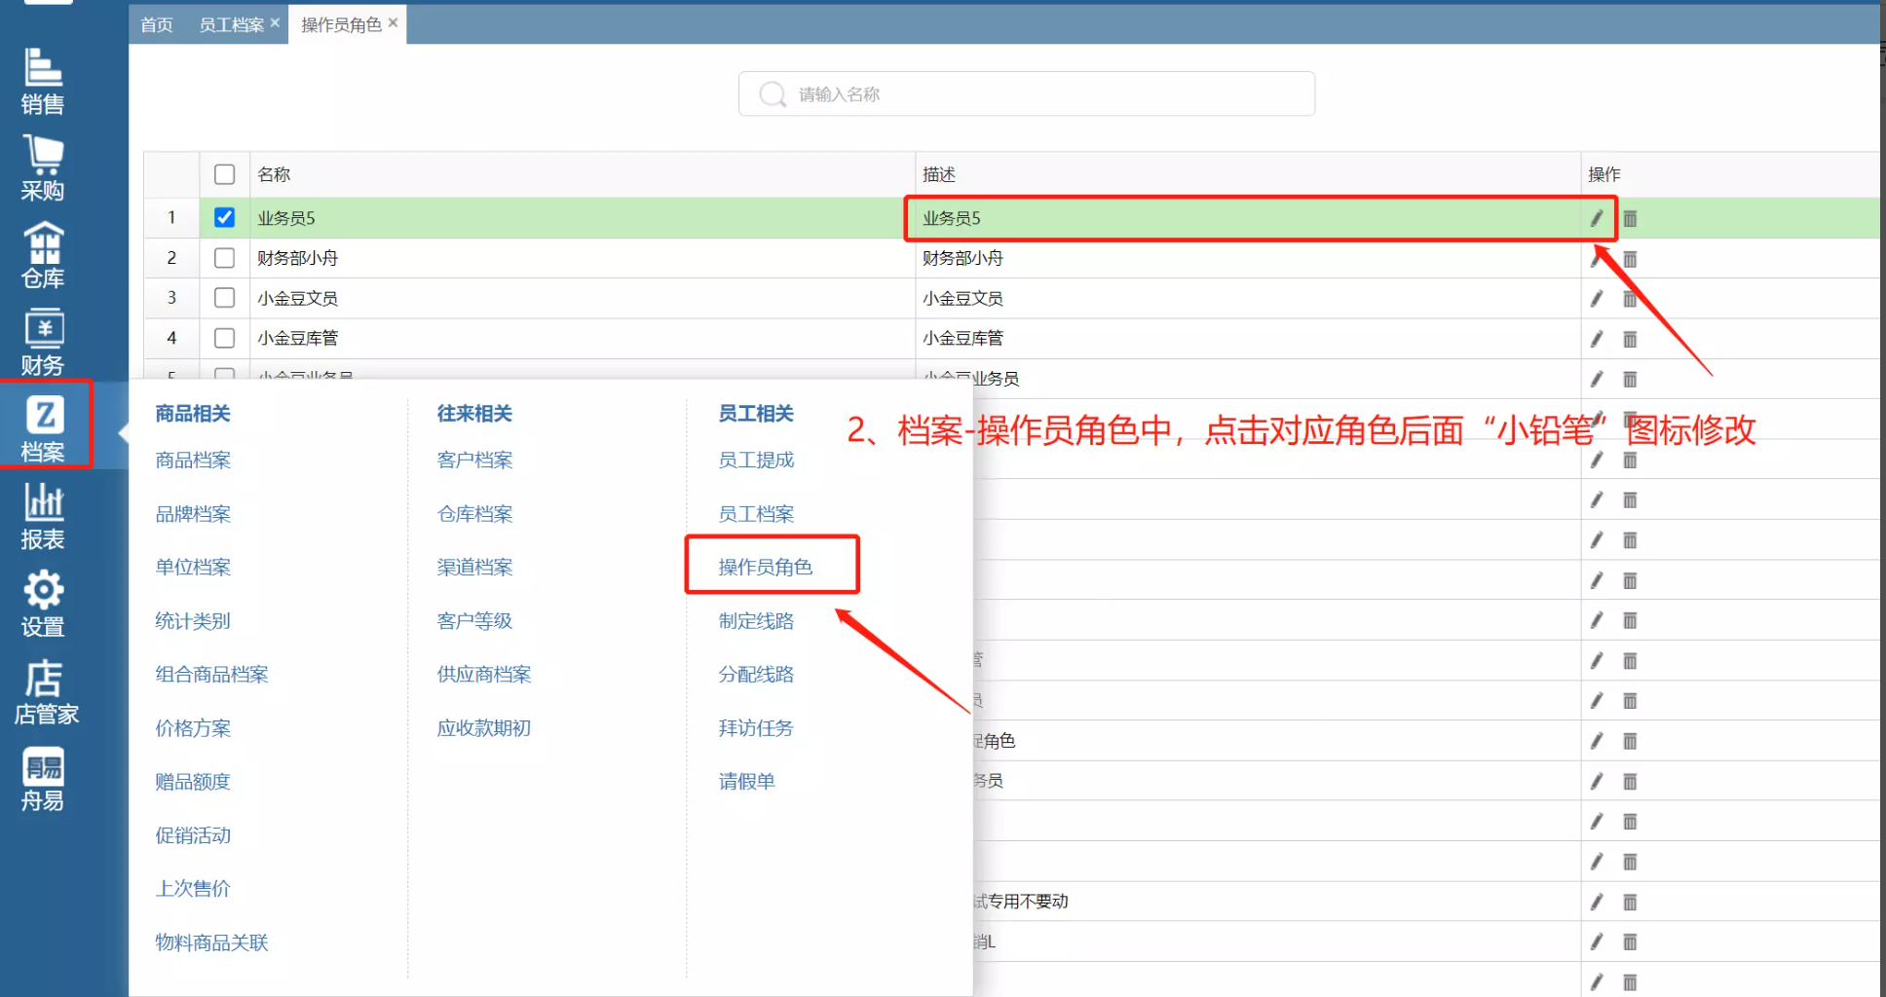Image resolution: width=1886 pixels, height=997 pixels.
Task: Open the 档案 archive module in sidebar
Action: [43, 428]
